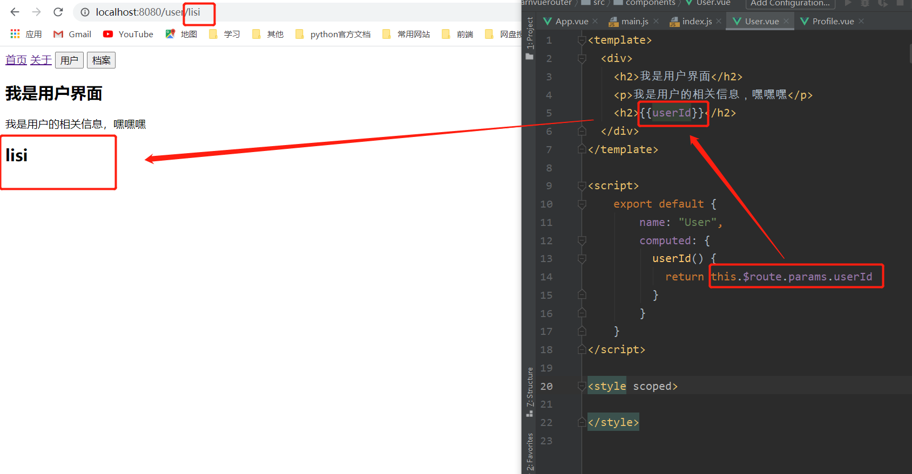912x474 pixels.
Task: Click the 用户 button
Action: [x=69, y=60]
